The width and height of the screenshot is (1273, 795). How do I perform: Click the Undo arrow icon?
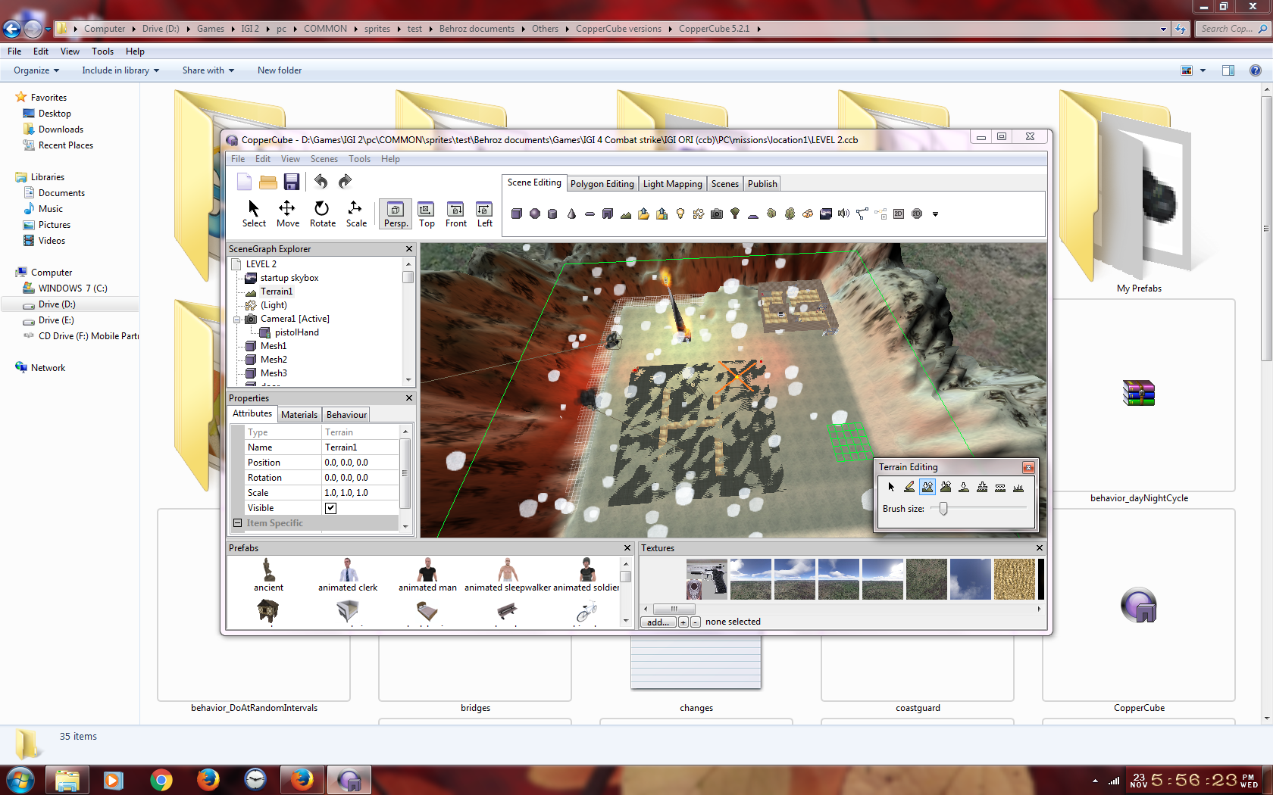coord(321,181)
